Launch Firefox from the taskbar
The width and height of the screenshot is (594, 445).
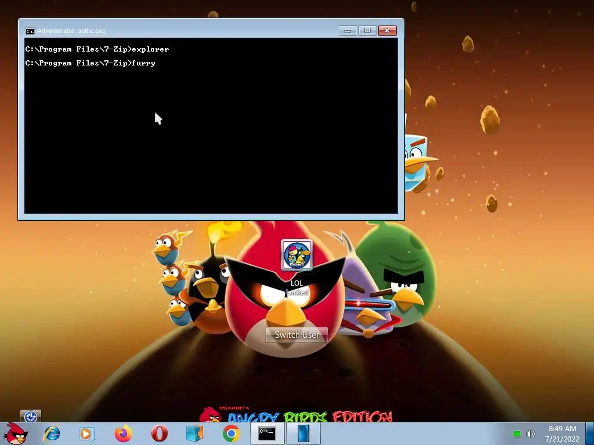coord(123,433)
